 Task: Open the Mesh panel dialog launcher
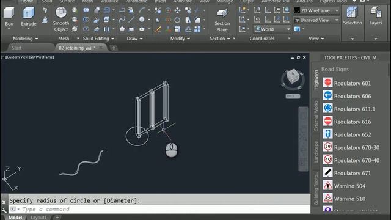(78, 38)
